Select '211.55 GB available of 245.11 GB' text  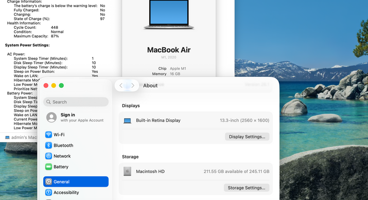[x=237, y=171]
